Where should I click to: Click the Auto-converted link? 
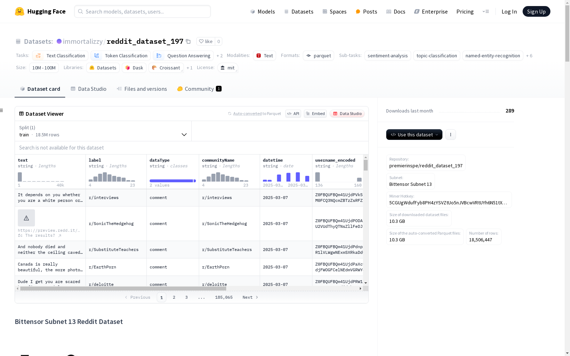click(247, 114)
